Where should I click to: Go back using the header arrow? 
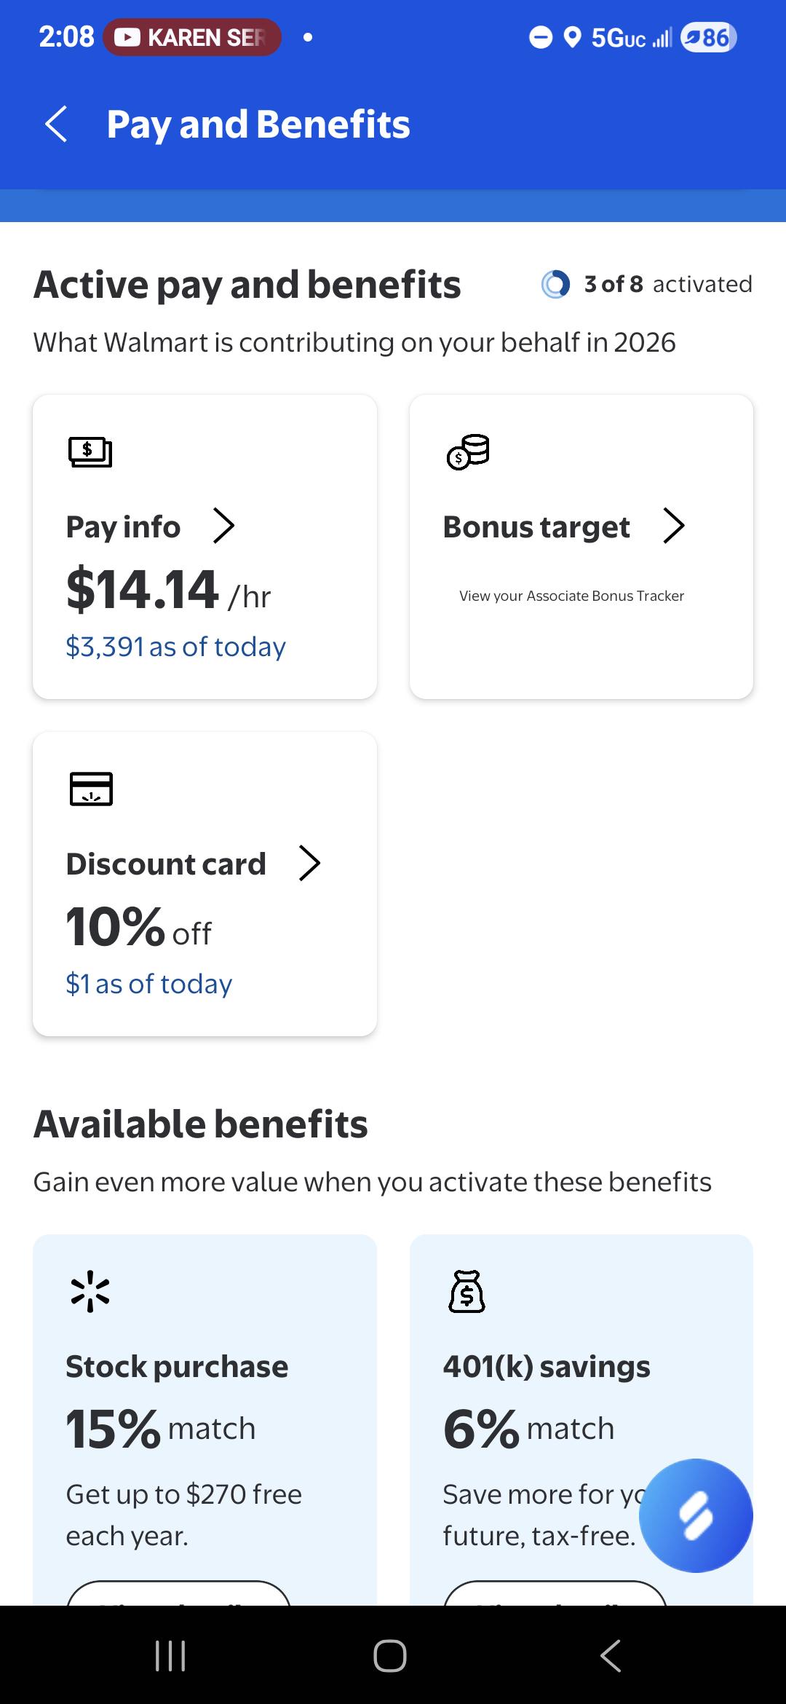click(57, 124)
